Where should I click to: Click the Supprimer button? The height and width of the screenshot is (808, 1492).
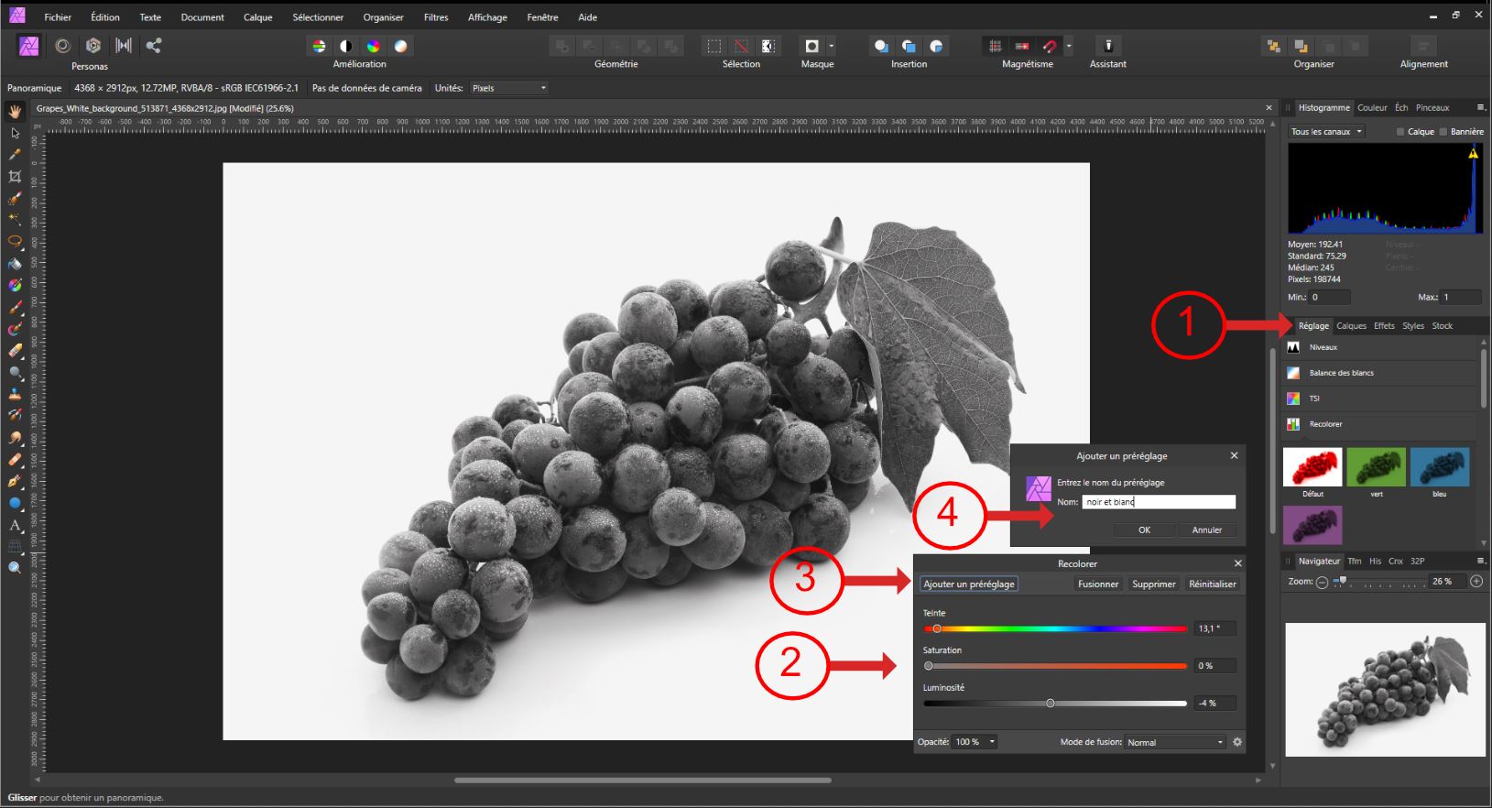point(1154,584)
